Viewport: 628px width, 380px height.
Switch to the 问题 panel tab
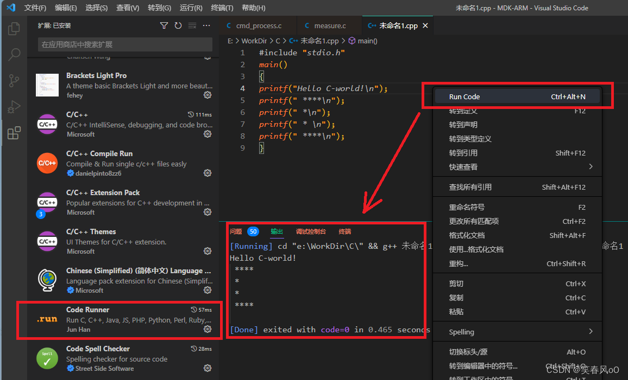pyautogui.click(x=236, y=231)
